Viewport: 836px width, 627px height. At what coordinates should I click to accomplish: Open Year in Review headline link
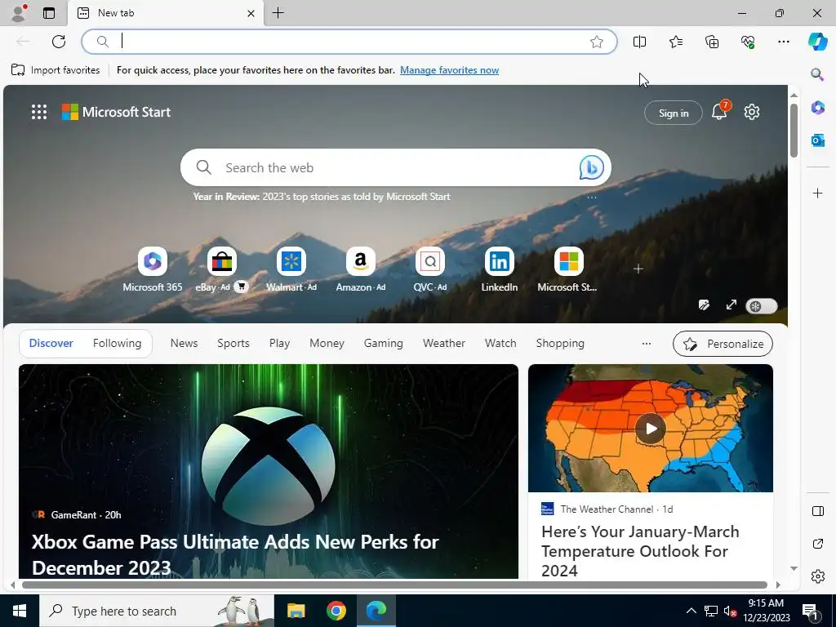322,197
